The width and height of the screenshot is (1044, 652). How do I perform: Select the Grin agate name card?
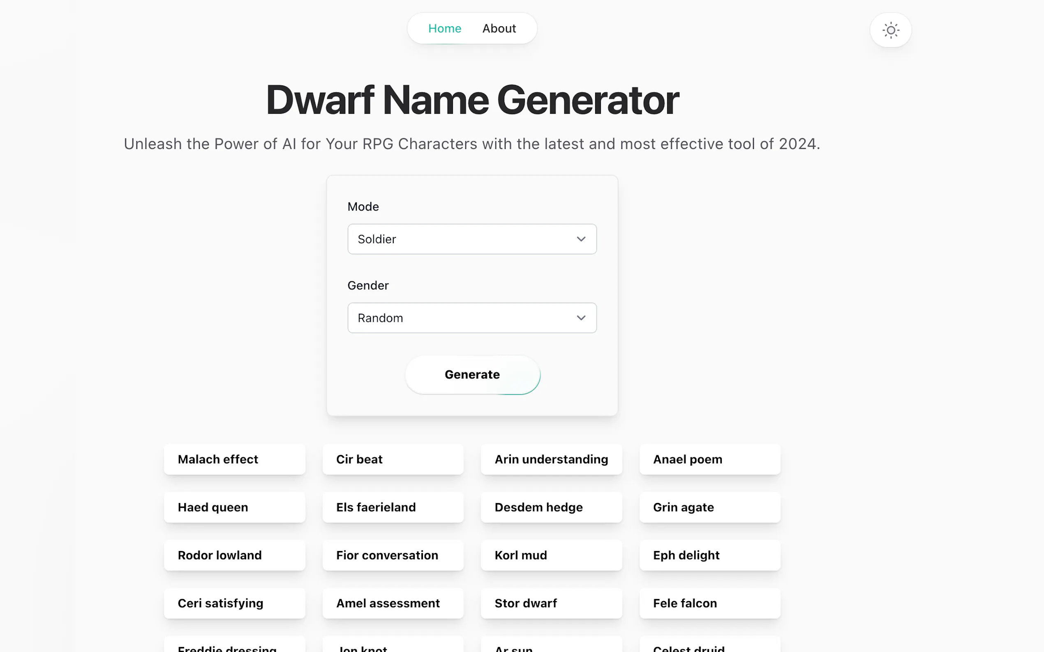click(x=709, y=507)
